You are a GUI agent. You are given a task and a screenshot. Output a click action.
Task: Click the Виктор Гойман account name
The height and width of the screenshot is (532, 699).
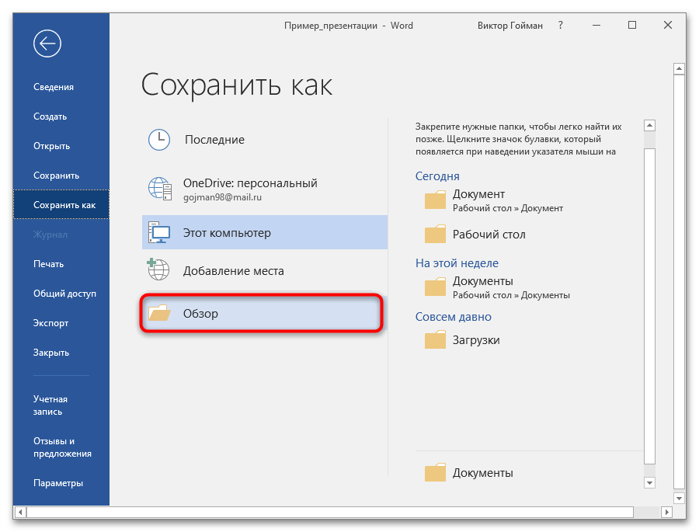click(x=510, y=26)
